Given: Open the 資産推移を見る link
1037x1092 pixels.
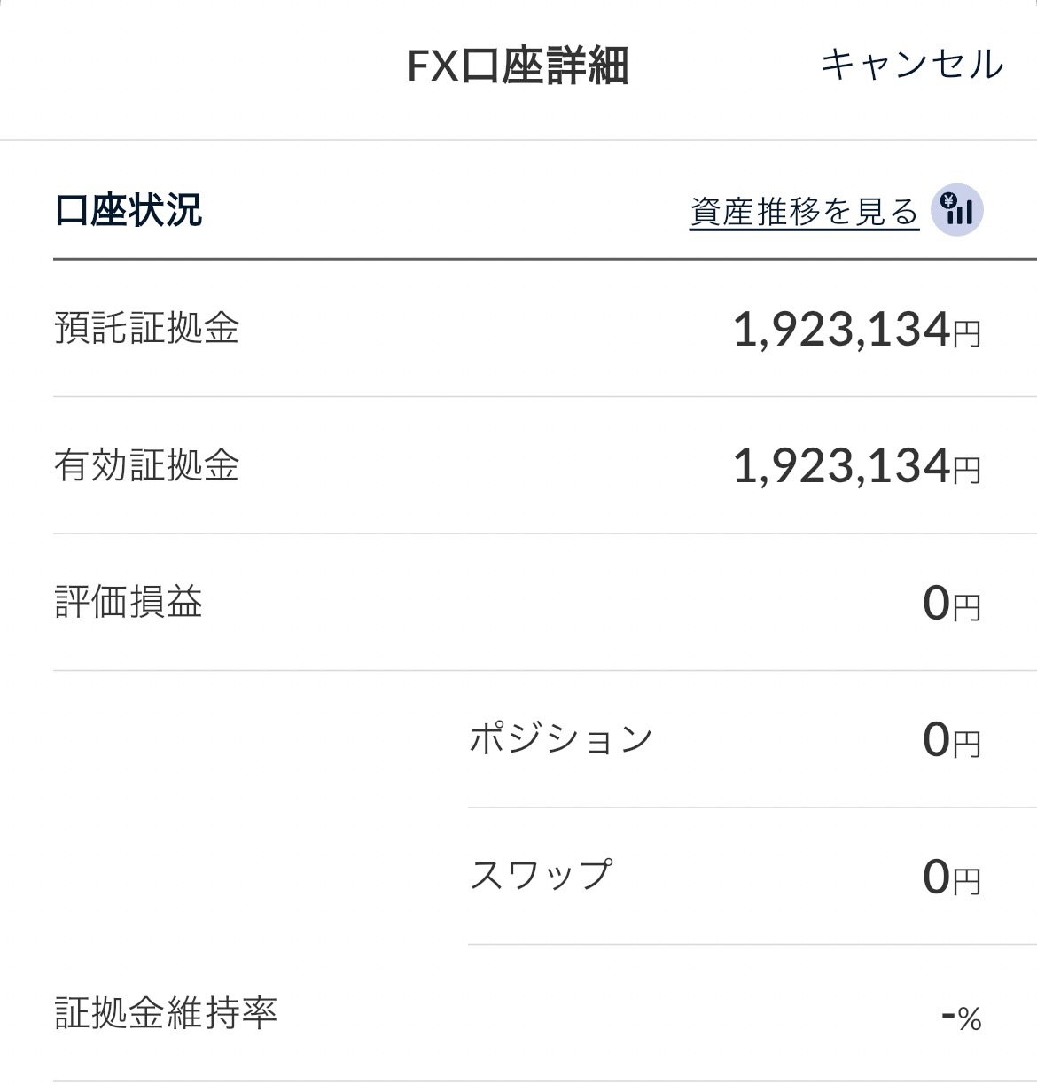Looking at the screenshot, I should coord(804,213).
